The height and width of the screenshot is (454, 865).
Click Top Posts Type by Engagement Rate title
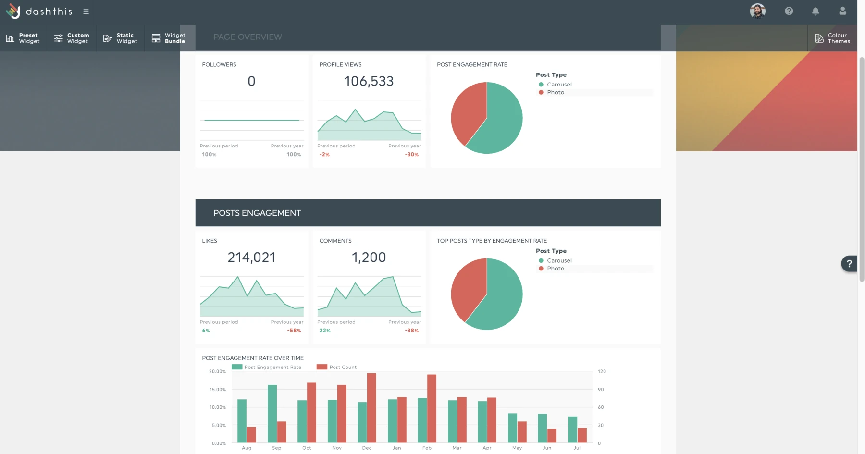point(492,241)
